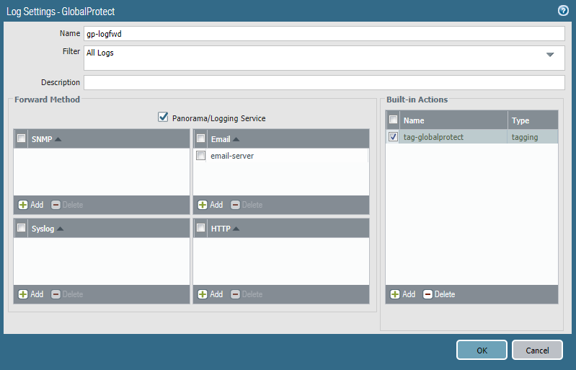The width and height of the screenshot is (576, 370).
Task: Open the Filter dropdown arrow
Action: [550, 54]
